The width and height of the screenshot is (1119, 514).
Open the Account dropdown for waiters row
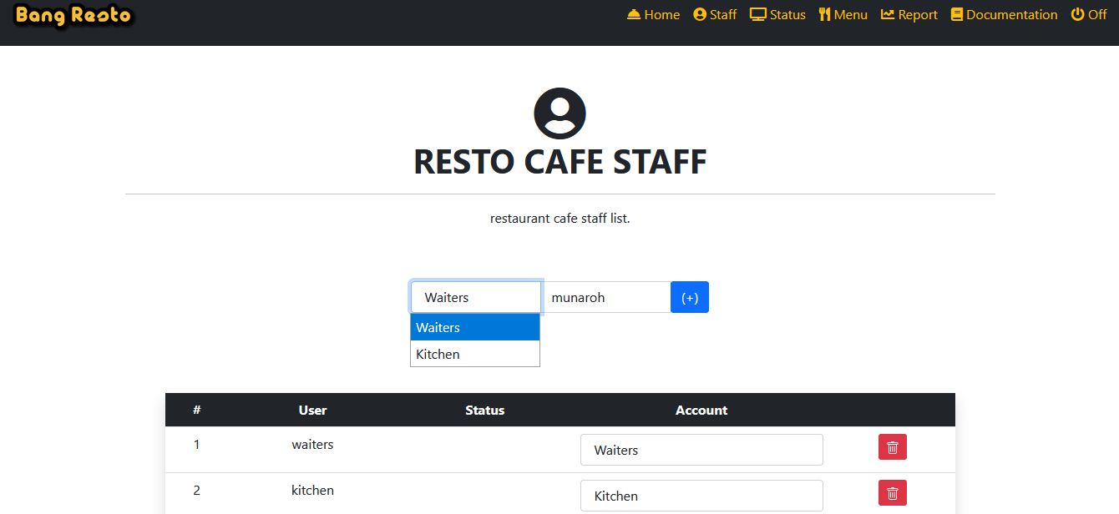pyautogui.click(x=701, y=450)
